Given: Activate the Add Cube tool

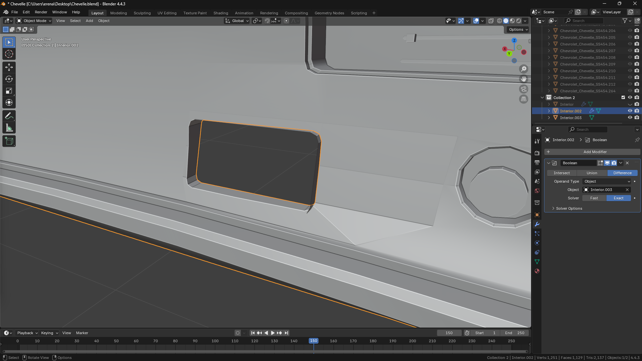Looking at the screenshot, I should 9,141.
